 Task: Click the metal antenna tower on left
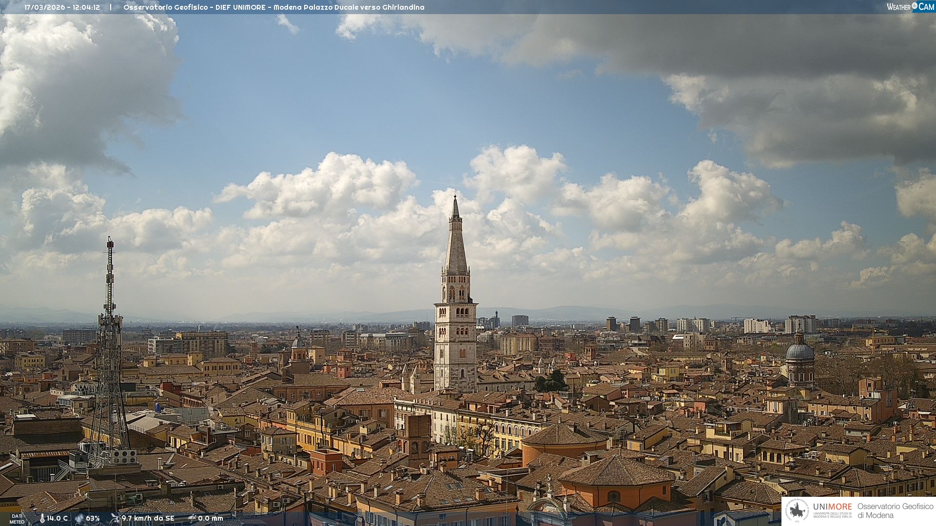tap(109, 341)
